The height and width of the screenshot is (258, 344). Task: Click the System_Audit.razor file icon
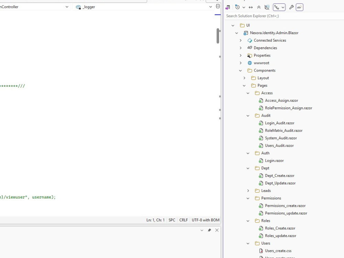tap(261, 138)
